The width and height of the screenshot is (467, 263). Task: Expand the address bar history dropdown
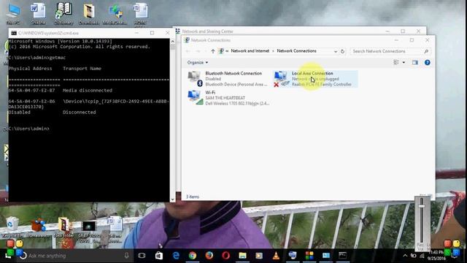point(336,51)
